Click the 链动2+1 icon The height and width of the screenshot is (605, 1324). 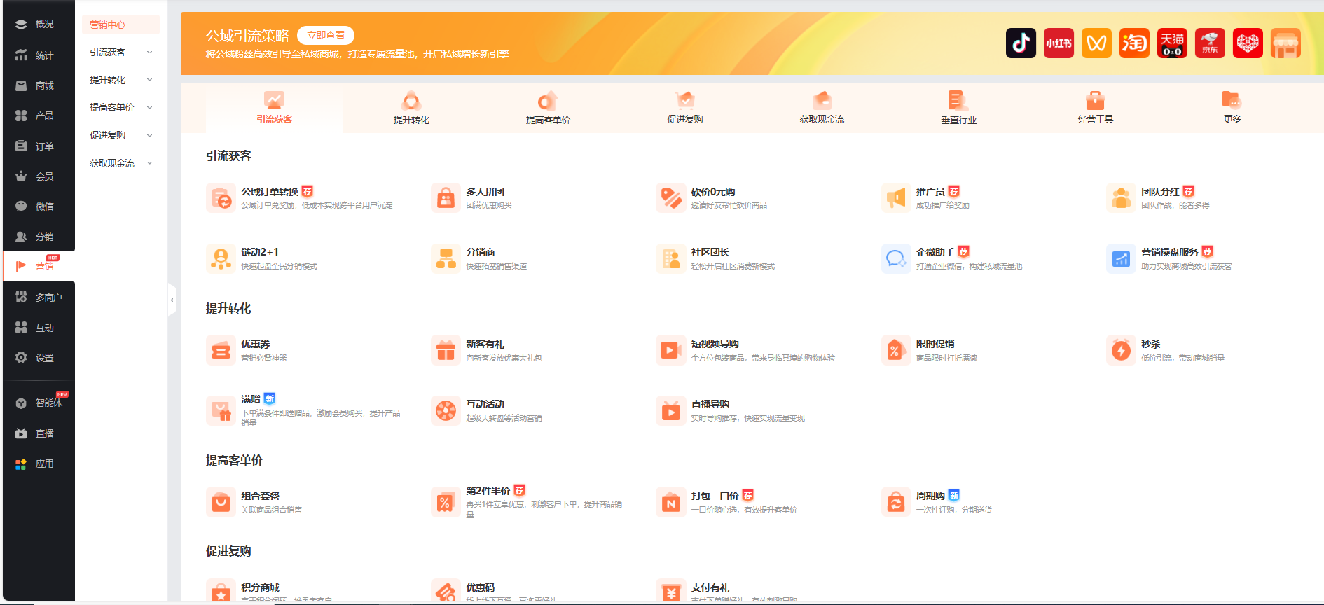pos(221,258)
